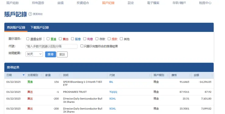Open 稅務中心 menu item

tap(205, 3)
